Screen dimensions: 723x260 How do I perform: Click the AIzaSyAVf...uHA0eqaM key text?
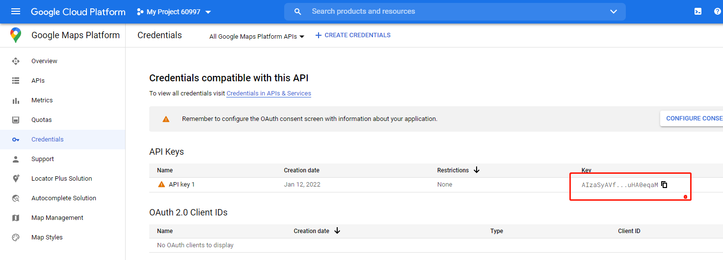point(620,185)
